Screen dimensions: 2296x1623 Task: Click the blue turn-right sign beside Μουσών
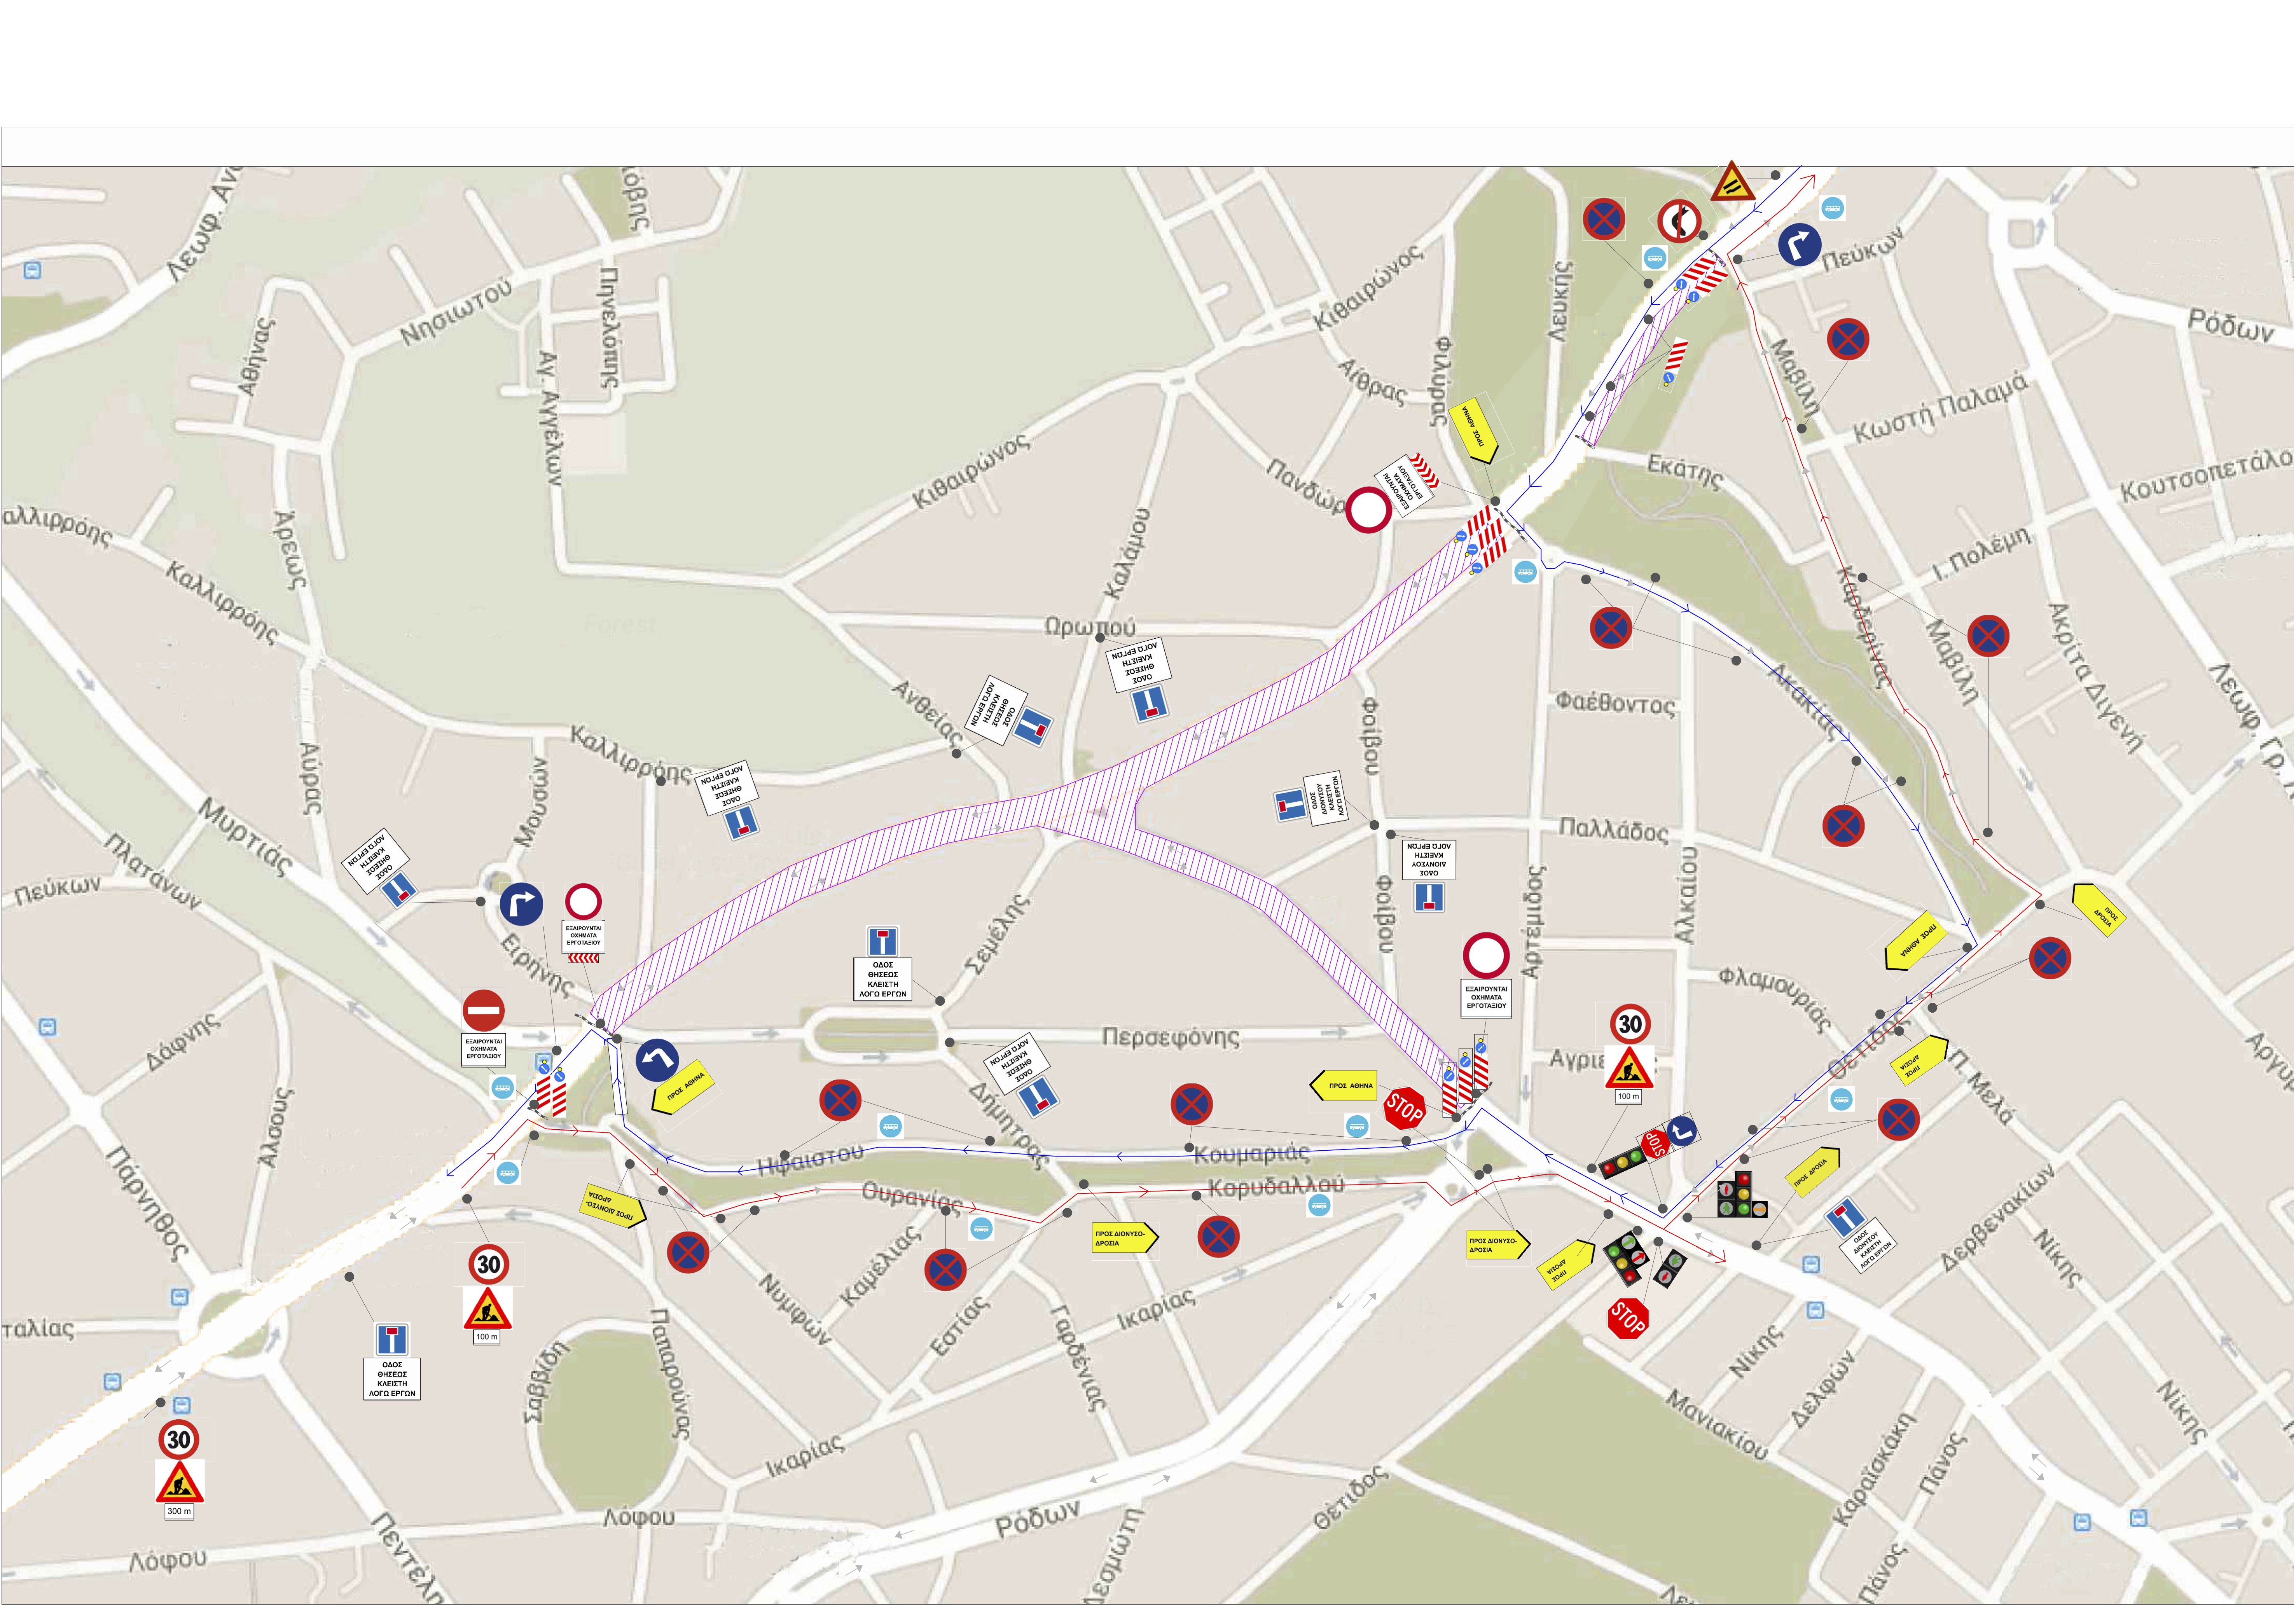[521, 904]
